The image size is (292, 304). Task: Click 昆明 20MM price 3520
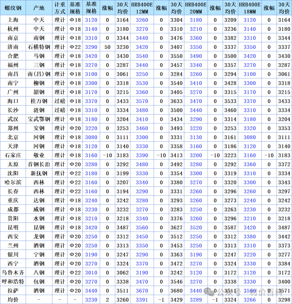point(196,227)
